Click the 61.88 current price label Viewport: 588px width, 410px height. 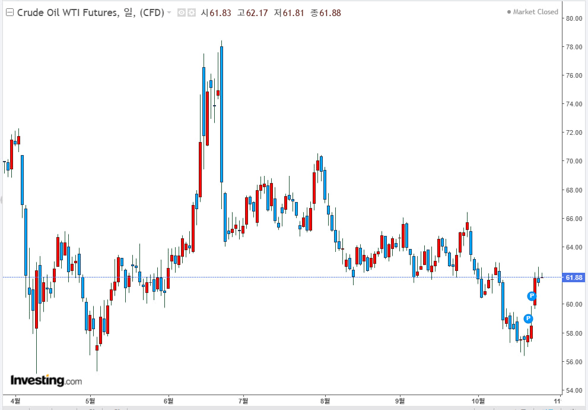pyautogui.click(x=573, y=277)
